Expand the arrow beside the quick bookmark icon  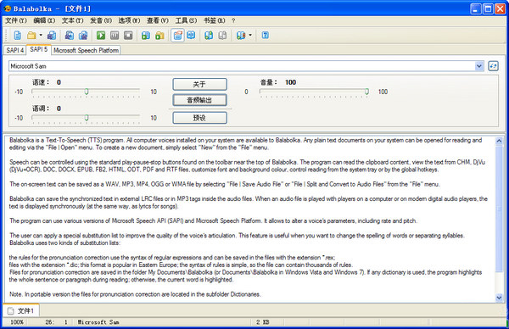(x=250, y=35)
